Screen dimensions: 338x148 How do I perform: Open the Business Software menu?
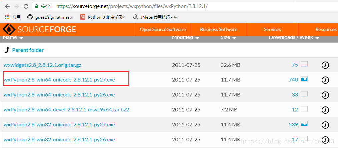[x=219, y=30]
